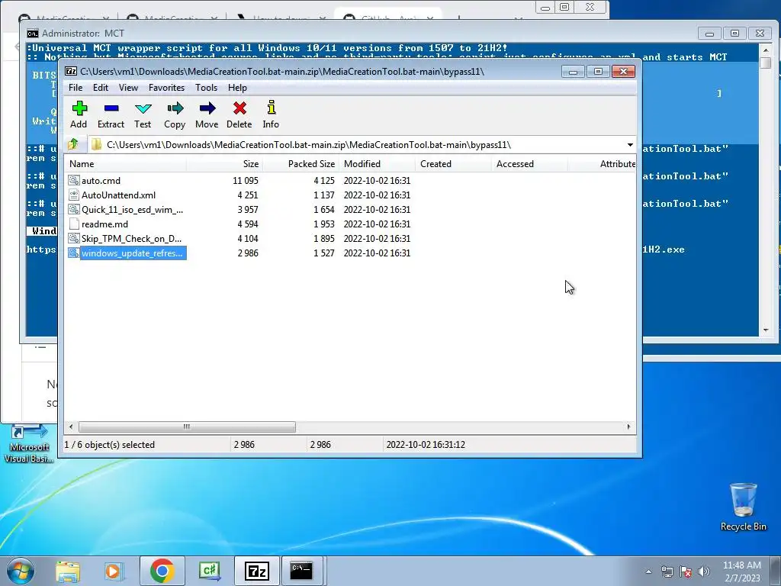Open Recycle Bin on desktop
The image size is (781, 586).
pos(743,507)
